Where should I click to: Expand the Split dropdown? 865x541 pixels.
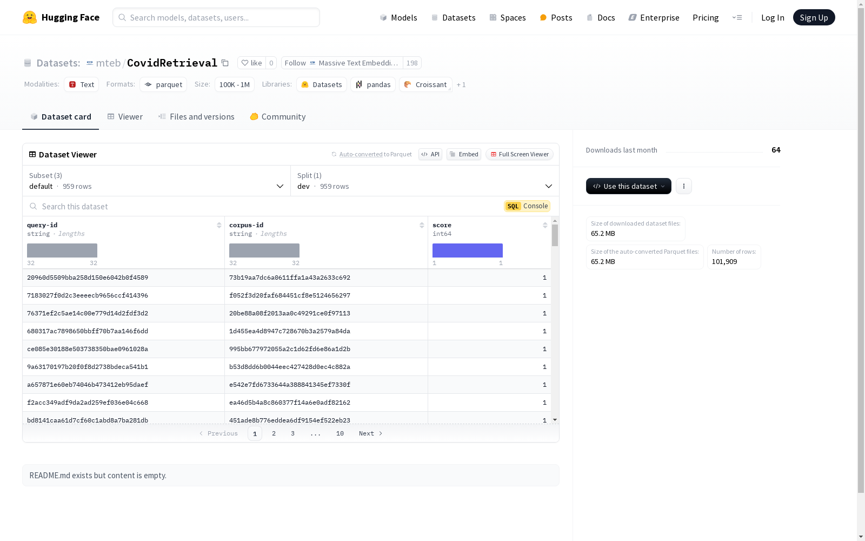tap(425, 181)
